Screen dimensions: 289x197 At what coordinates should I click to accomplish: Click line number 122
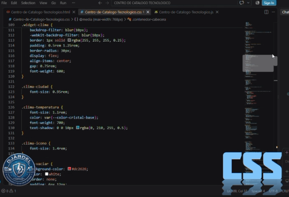(11, 87)
